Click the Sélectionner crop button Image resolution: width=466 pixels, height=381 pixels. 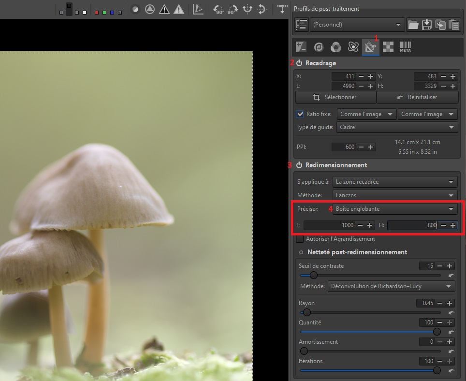pos(335,97)
